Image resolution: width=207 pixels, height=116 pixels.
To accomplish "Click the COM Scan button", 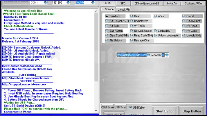I will tap(107, 107).
